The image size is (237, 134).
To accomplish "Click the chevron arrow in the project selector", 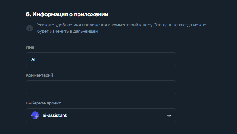I will coord(169,116).
